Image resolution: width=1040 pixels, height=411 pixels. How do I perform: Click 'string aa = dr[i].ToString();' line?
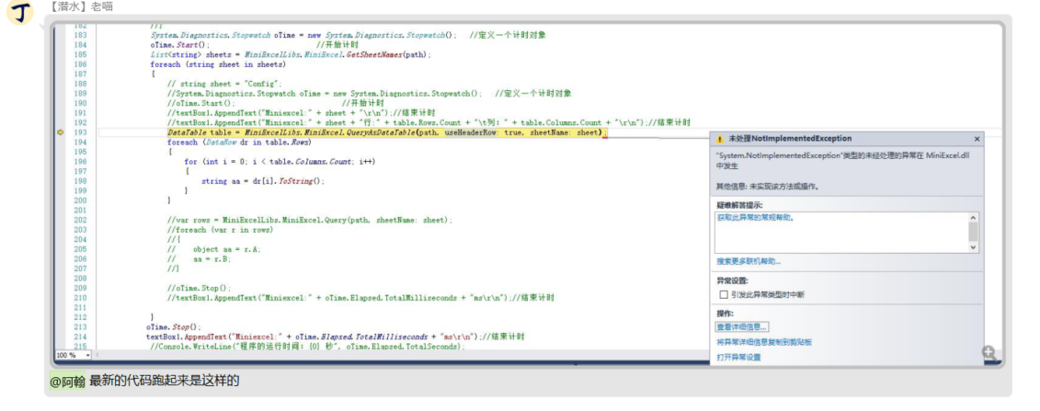tap(263, 181)
